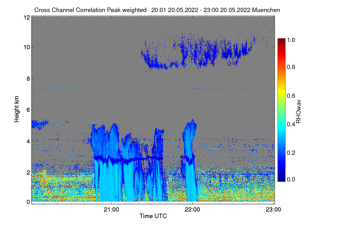Image resolution: width=361 pixels, height=240 pixels.
Task: Click the '2' height axis tick label
Action: pyautogui.click(x=28, y=172)
